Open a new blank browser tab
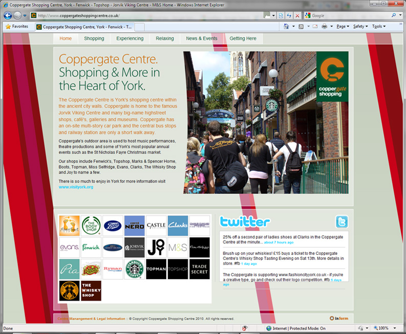The height and width of the screenshot is (334, 406). click(140, 27)
